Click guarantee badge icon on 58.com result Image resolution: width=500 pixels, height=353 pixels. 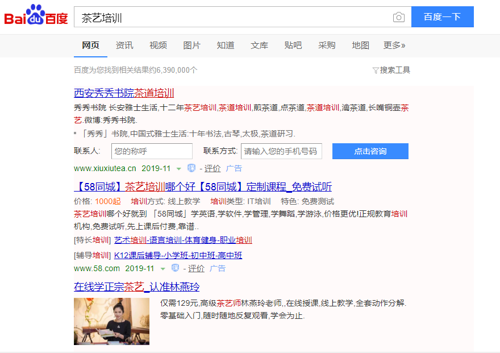[x=175, y=268]
